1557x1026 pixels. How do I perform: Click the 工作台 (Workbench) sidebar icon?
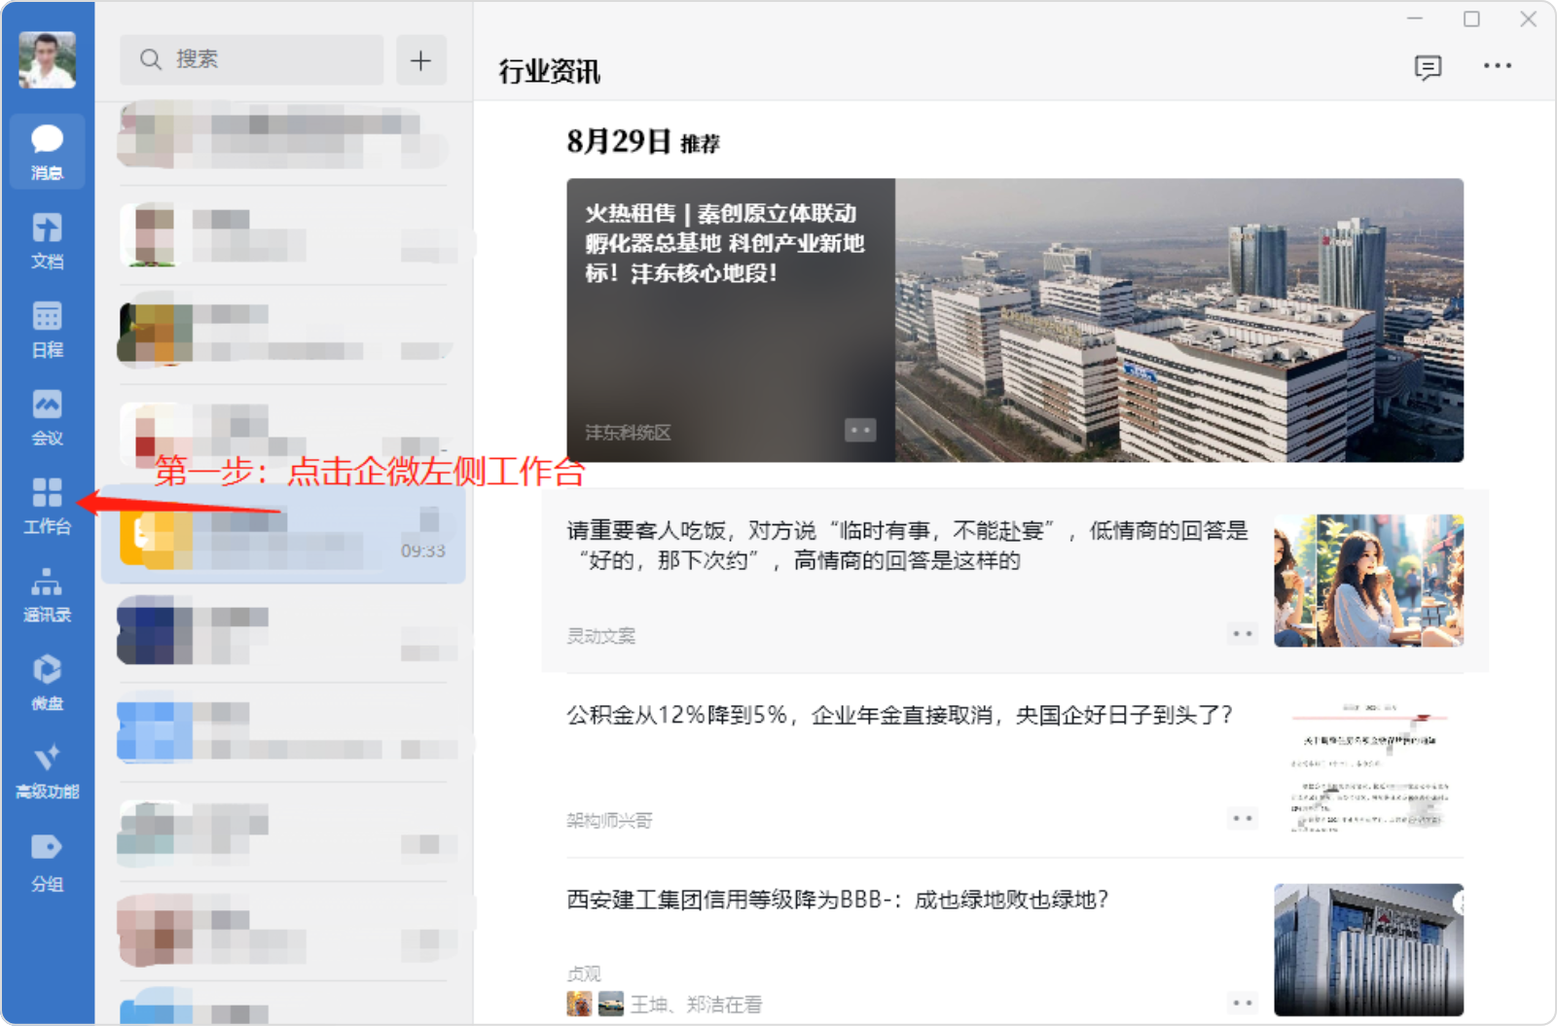point(47,505)
